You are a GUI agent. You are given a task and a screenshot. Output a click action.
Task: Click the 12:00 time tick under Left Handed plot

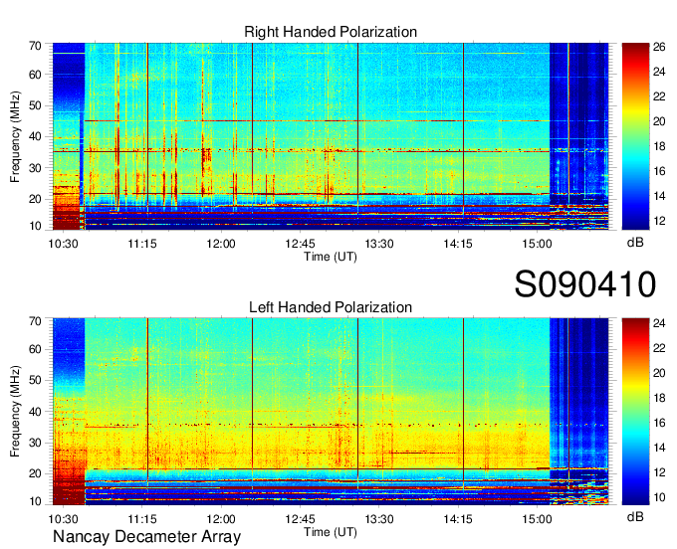tap(221, 519)
